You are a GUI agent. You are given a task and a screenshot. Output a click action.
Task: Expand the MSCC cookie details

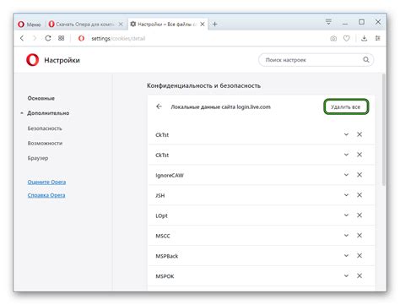(x=346, y=236)
